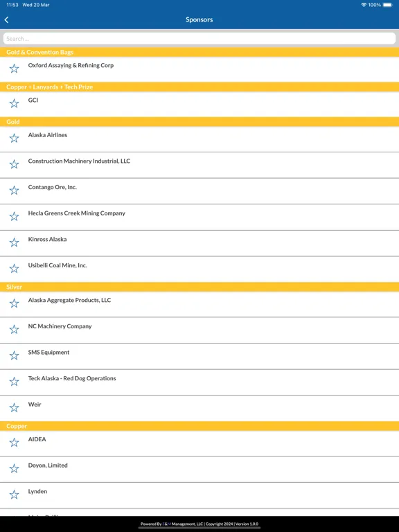This screenshot has height=532, width=399.
Task: Star the GCI sponsor
Action: 14,103
